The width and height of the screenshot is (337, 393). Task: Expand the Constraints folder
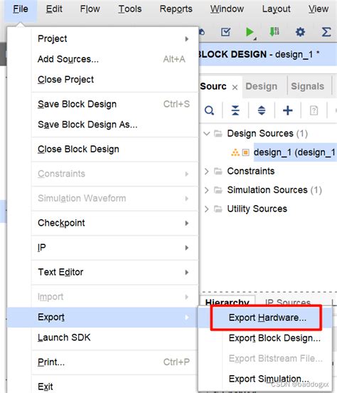coord(207,171)
